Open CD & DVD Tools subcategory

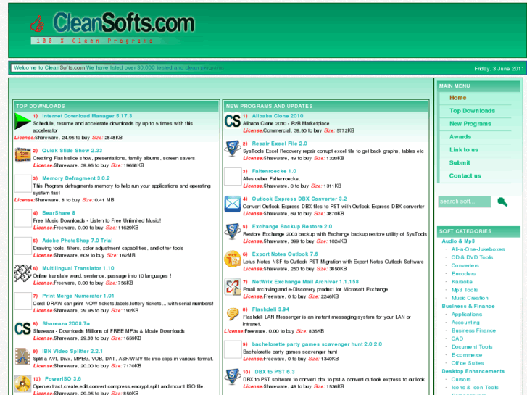[x=472, y=257]
